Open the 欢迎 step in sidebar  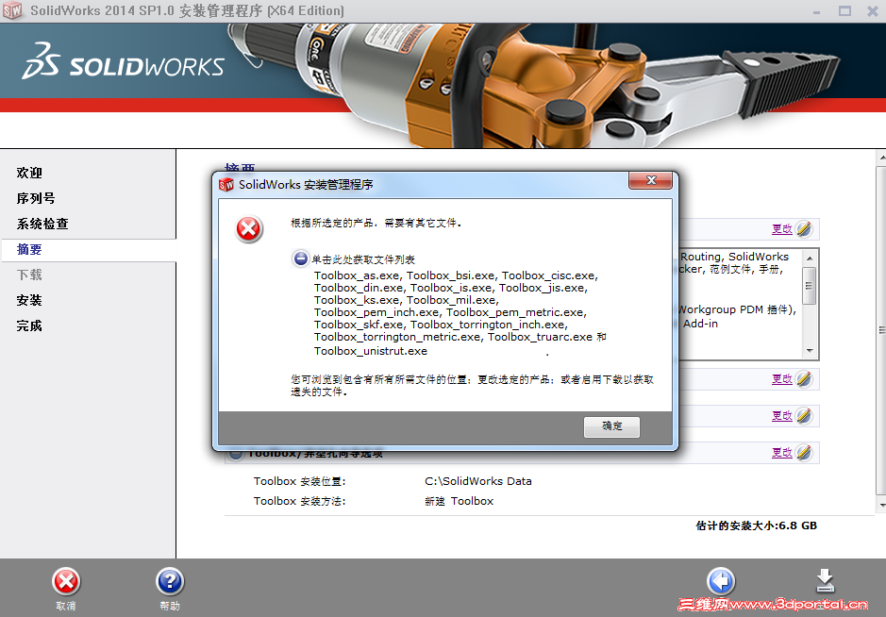coord(29,173)
